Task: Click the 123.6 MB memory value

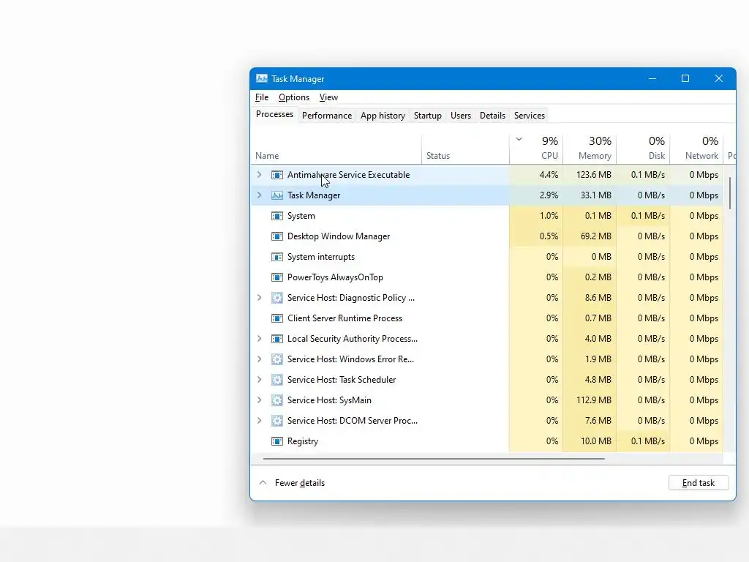Action: [x=594, y=175]
